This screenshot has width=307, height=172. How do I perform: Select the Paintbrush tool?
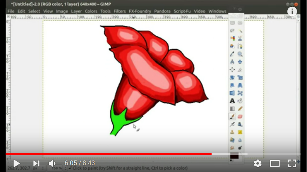coord(232,116)
